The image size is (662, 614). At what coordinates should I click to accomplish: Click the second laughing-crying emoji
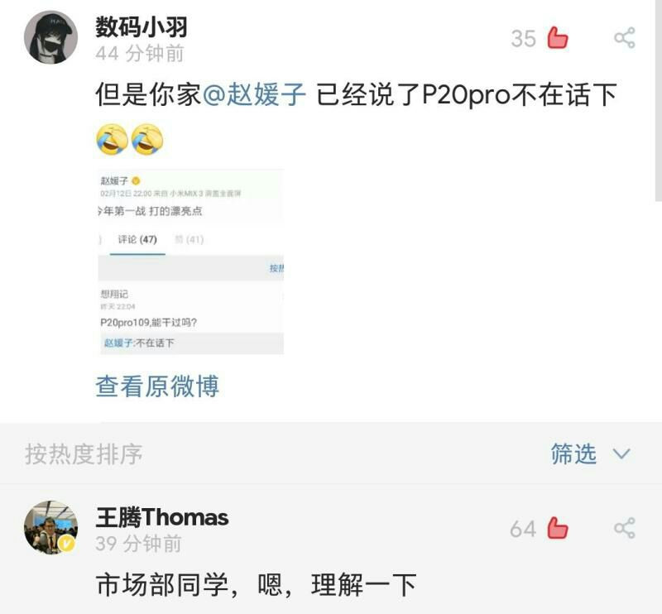pos(147,140)
